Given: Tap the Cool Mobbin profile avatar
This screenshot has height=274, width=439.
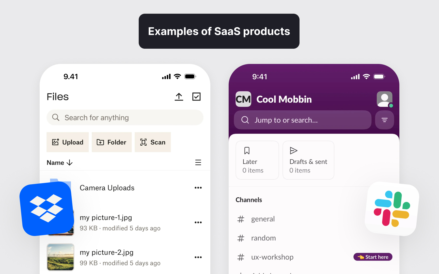Looking at the screenshot, I should (384, 99).
